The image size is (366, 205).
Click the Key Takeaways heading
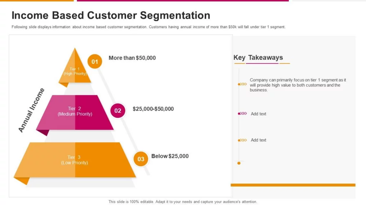(258, 57)
